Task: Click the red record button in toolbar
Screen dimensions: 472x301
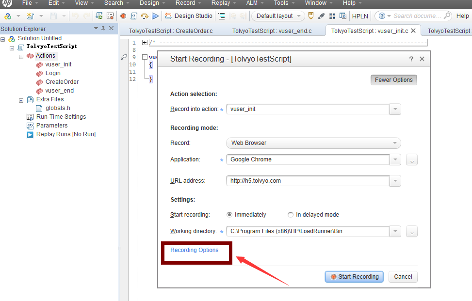Action: tap(123, 16)
